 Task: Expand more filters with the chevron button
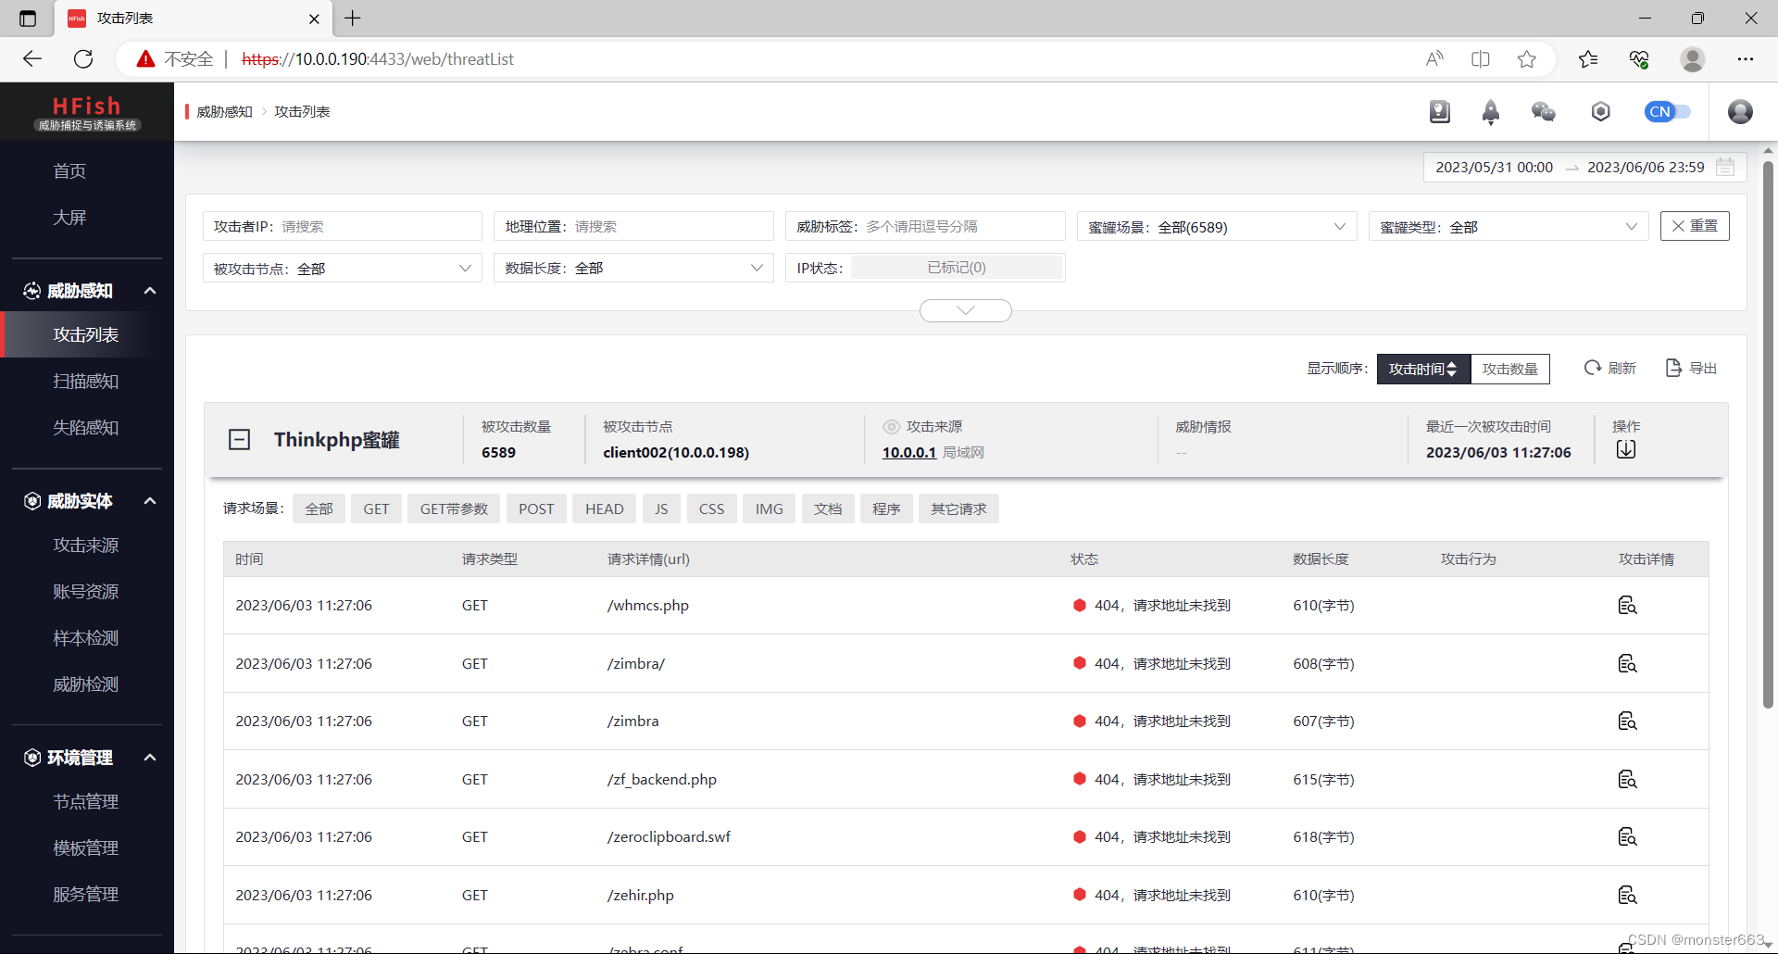(x=966, y=310)
